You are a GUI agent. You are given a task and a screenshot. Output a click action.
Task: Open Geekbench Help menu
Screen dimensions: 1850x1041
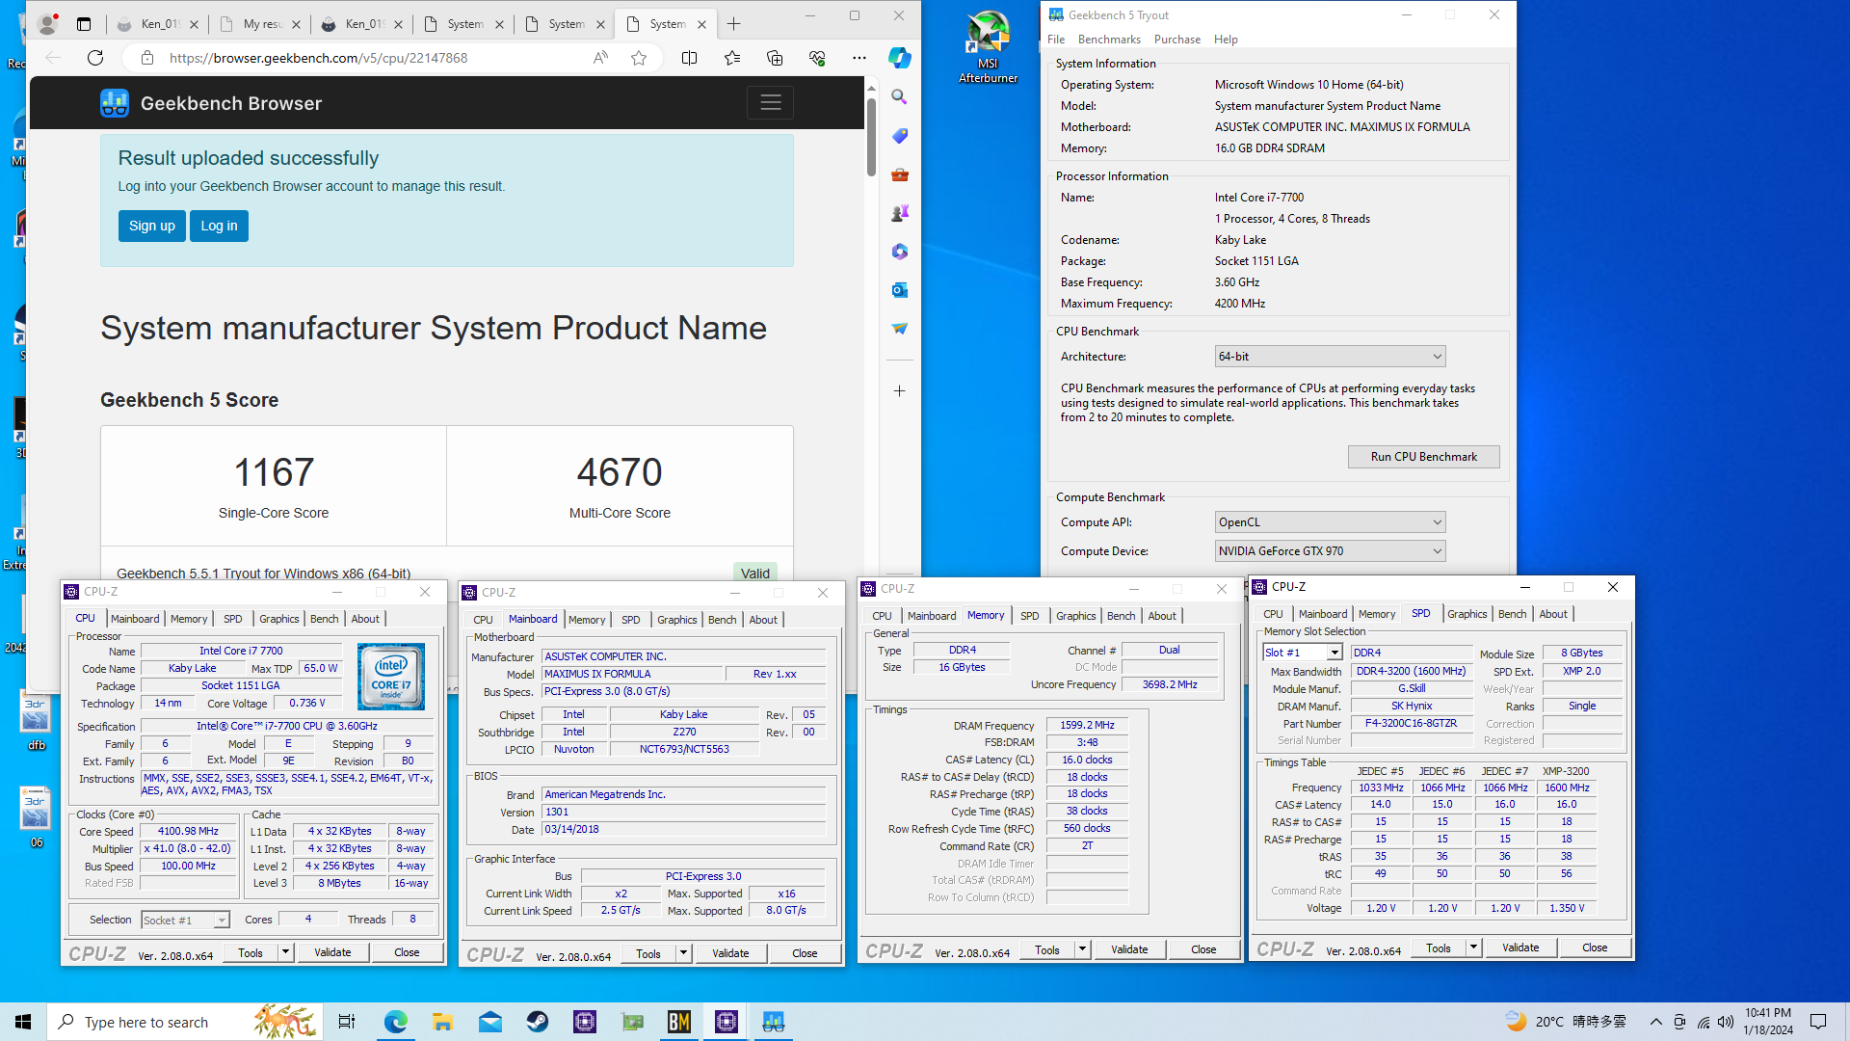(x=1226, y=40)
